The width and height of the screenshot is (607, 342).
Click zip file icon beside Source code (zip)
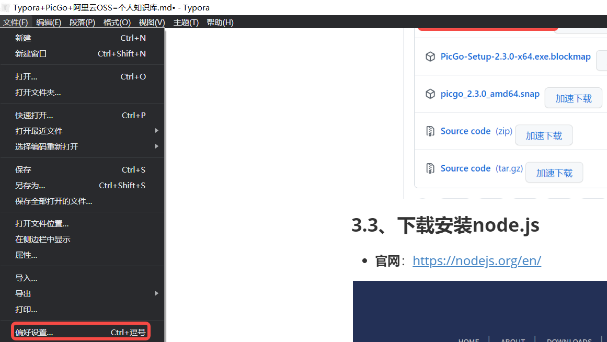pyautogui.click(x=430, y=131)
